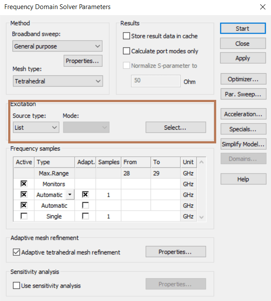Open the Optimizer dialog
271x301 pixels.
click(x=242, y=79)
